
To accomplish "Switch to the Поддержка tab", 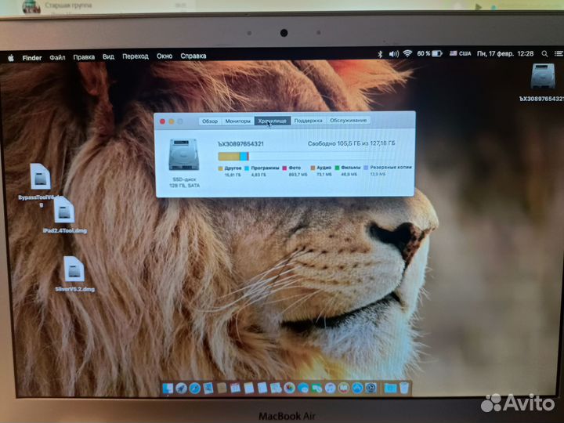I will (x=308, y=121).
